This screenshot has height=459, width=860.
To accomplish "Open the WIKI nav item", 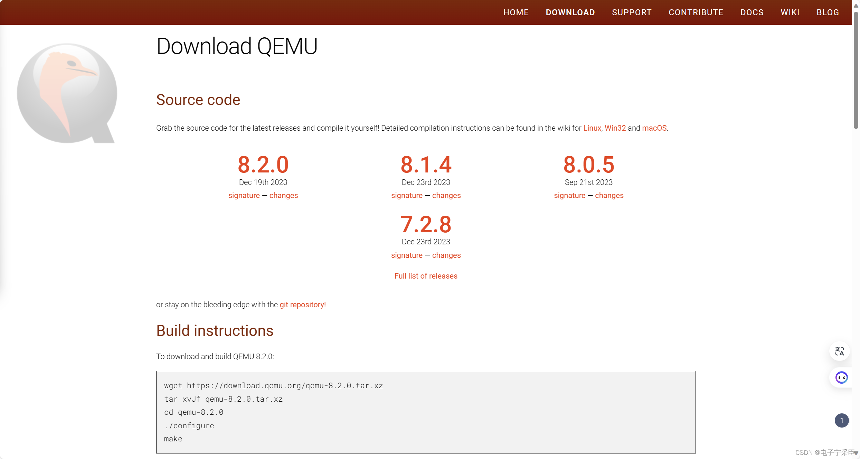I will (790, 12).
